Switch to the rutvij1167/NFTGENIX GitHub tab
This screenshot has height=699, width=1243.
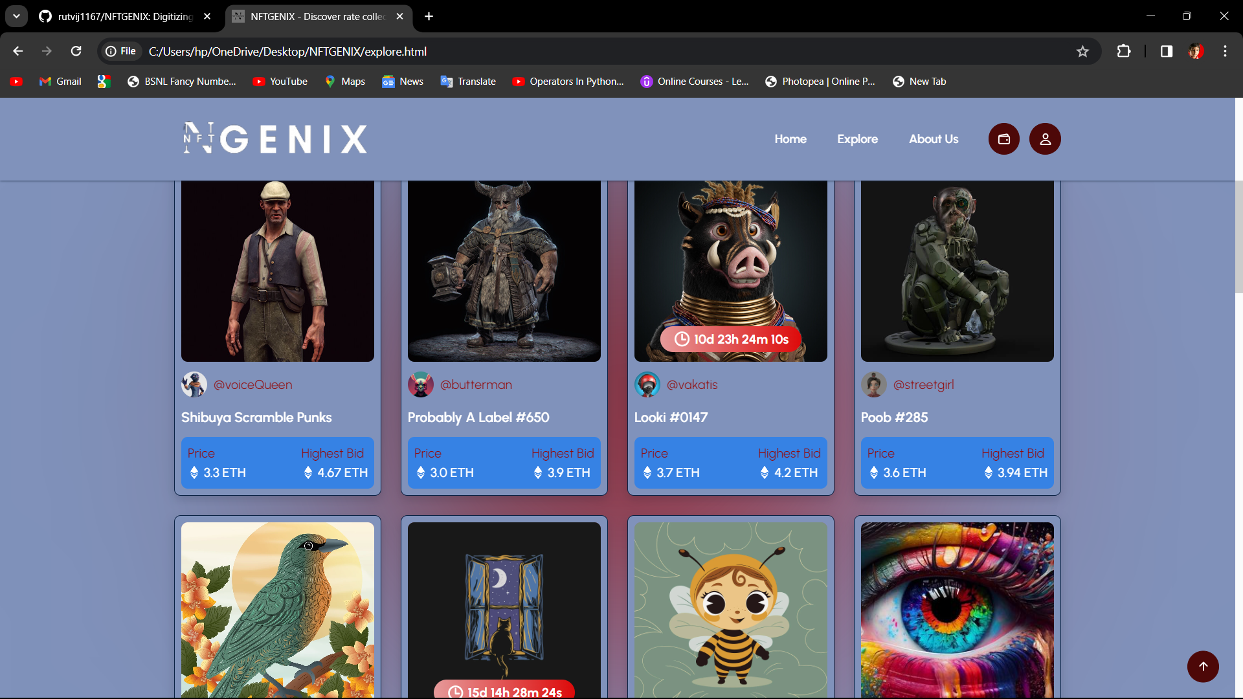124,16
